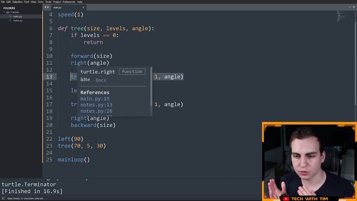Viewport: 357px width, 201px height.
Task: Open the Tools menu
Action: 48,2
